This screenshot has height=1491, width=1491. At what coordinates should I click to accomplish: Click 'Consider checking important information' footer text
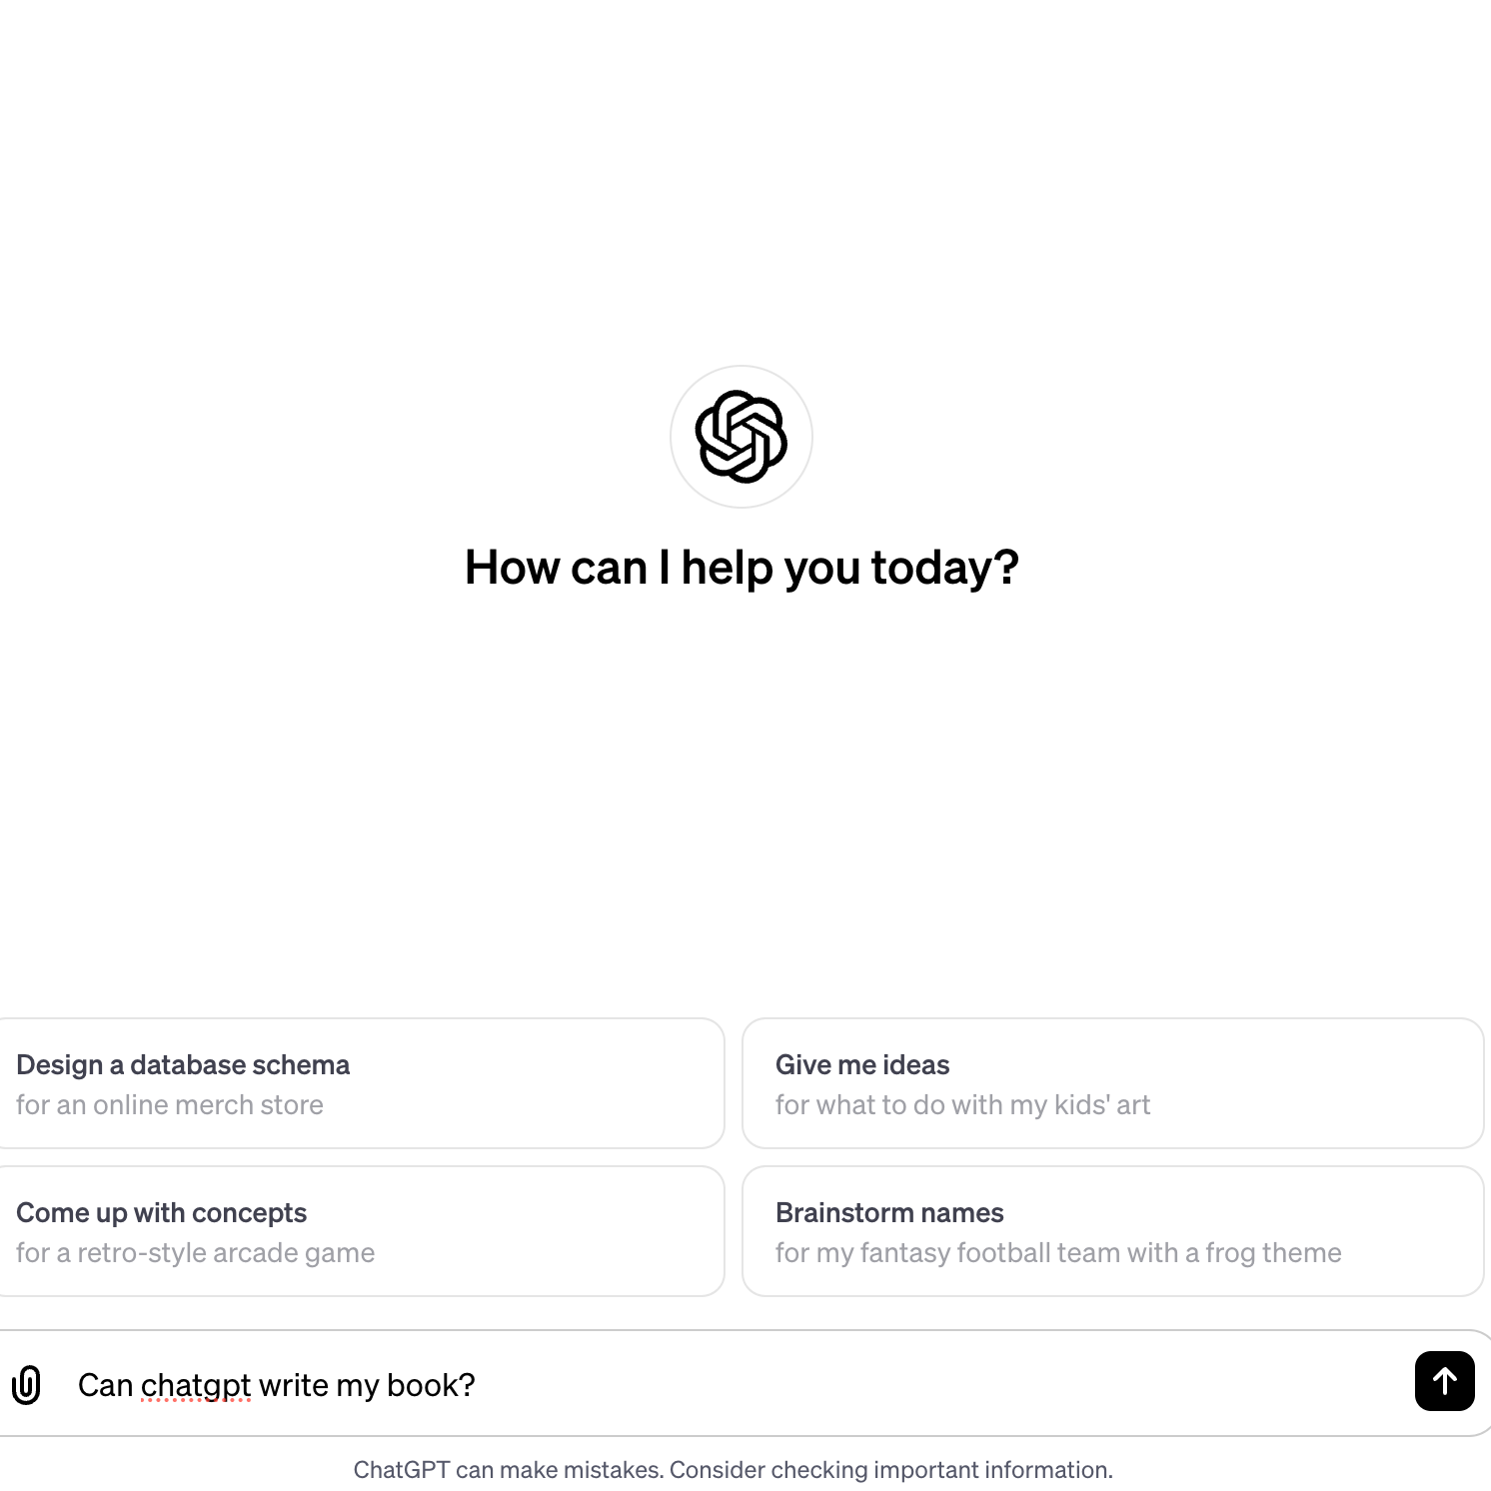891,1470
